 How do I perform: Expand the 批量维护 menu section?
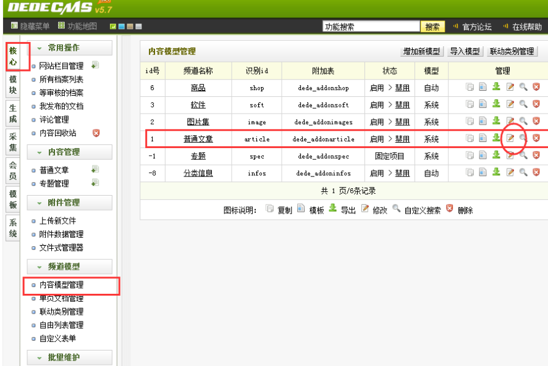[70, 357]
